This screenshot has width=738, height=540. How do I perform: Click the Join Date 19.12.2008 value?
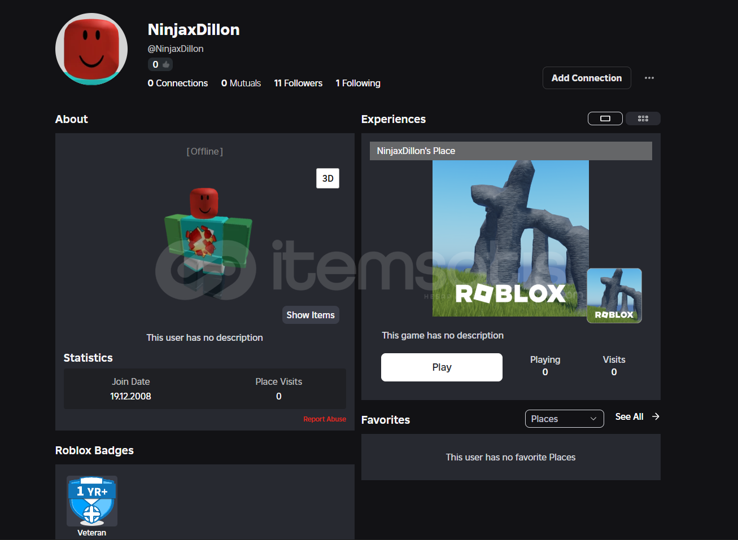[130, 396]
